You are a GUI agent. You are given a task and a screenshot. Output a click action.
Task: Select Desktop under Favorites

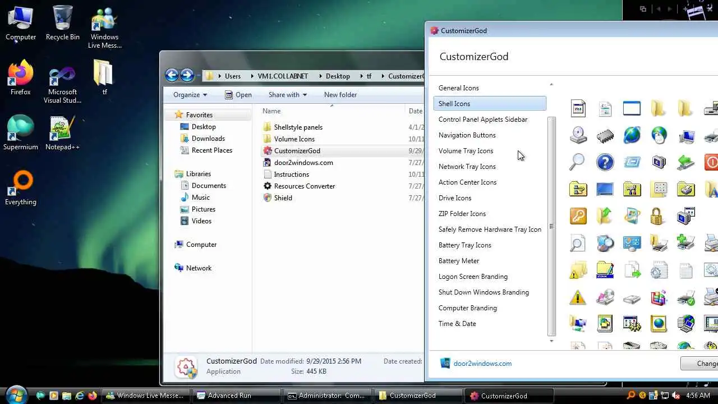(x=204, y=127)
